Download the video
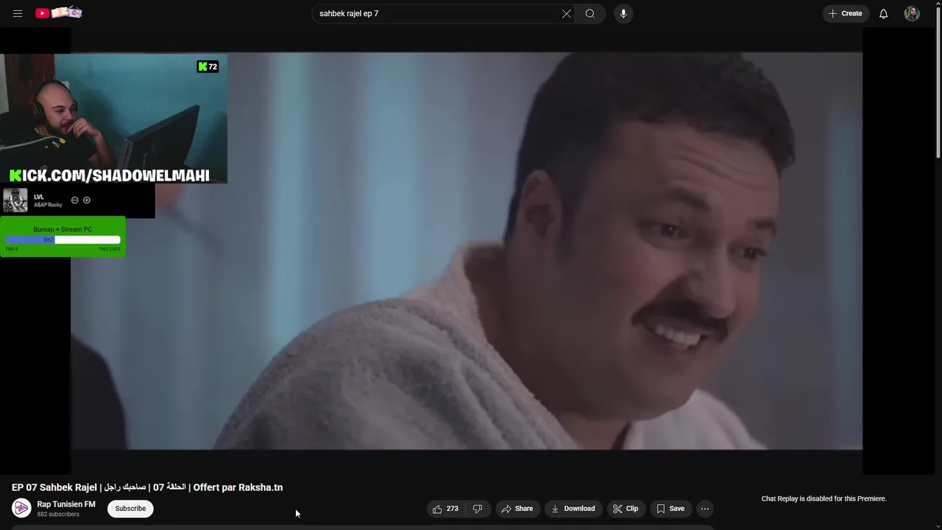Viewport: 942px width, 530px height. pyautogui.click(x=573, y=509)
